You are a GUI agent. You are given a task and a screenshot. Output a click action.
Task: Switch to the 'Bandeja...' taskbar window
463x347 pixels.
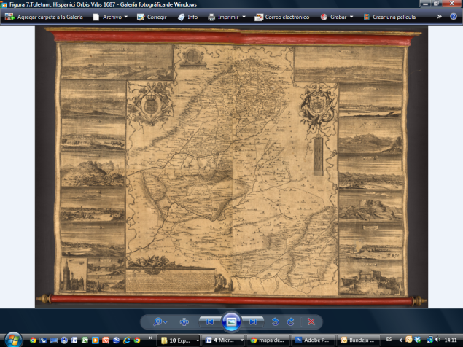coord(359,340)
